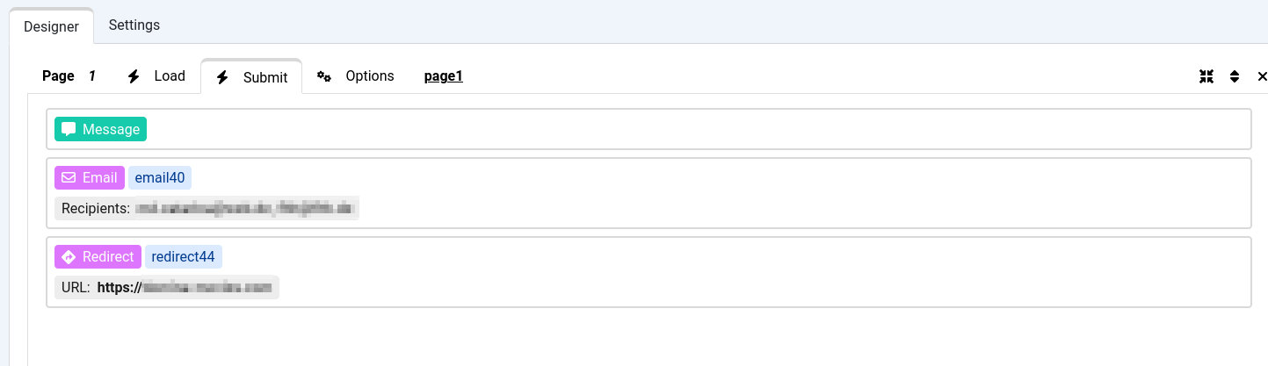1268x366 pixels.
Task: Click the redirect44 identifier tag
Action: (x=183, y=257)
